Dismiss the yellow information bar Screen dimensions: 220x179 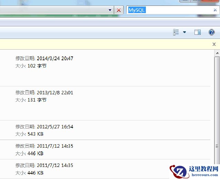(214, 44)
